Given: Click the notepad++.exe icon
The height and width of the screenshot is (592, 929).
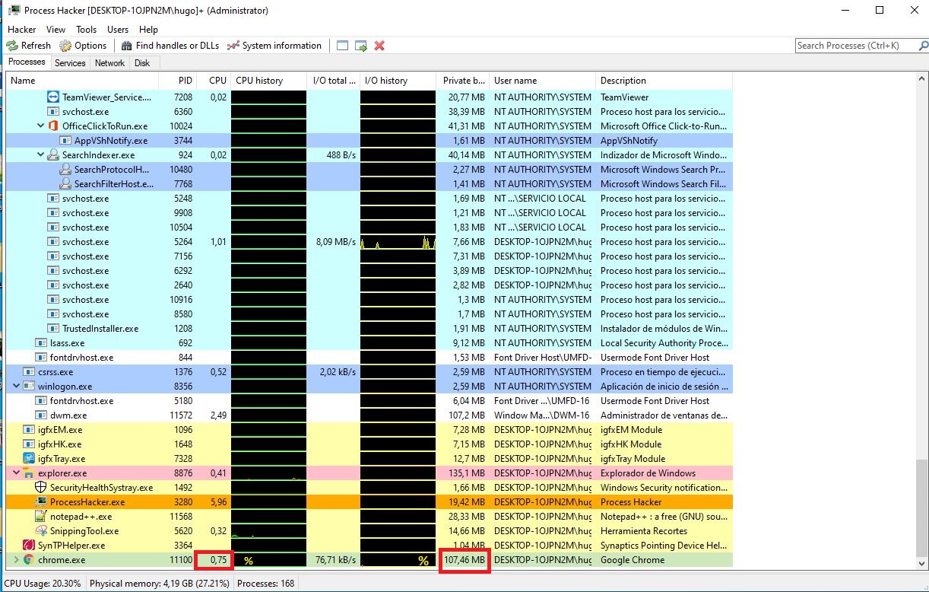Looking at the screenshot, I should (41, 517).
